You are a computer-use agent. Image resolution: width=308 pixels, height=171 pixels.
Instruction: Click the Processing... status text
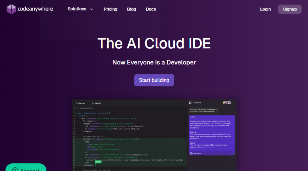[198, 154]
